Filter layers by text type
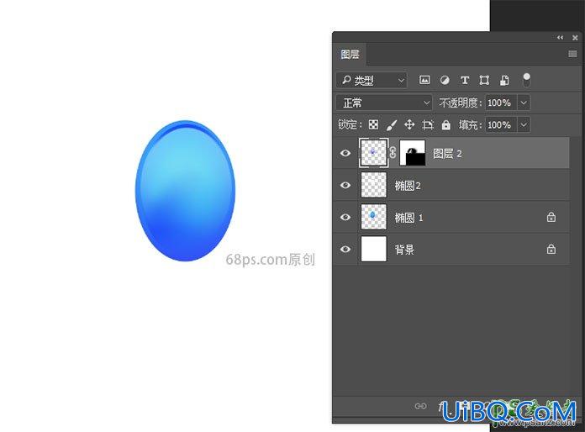585x432 pixels. click(x=465, y=80)
